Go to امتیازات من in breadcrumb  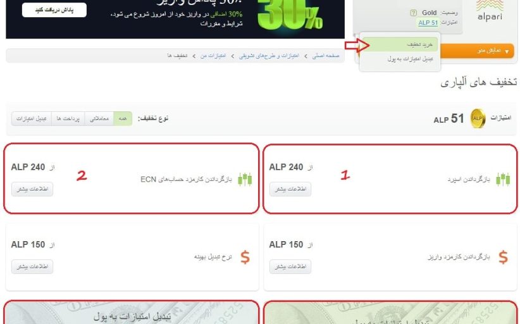(213, 56)
